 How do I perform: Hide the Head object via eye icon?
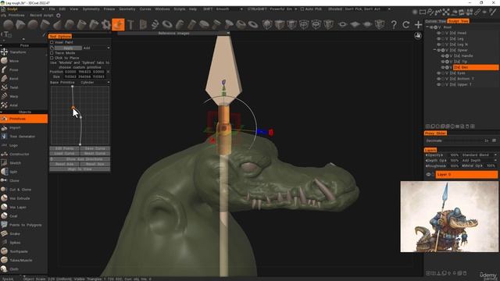[x=439, y=33]
